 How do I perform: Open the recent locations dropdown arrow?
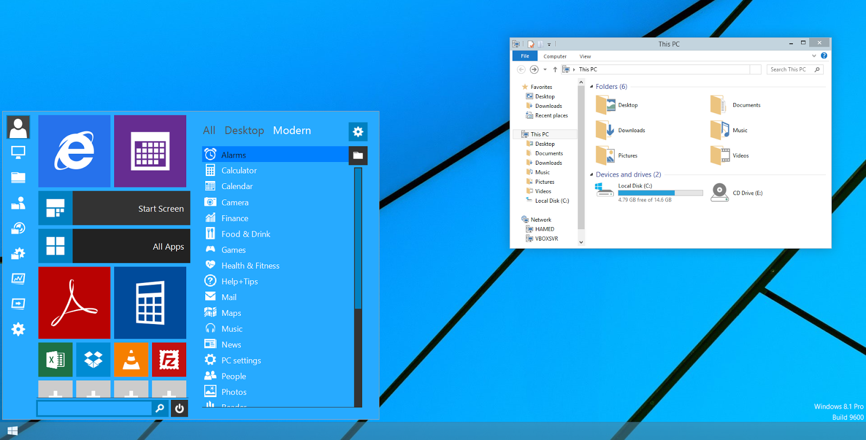(x=545, y=69)
